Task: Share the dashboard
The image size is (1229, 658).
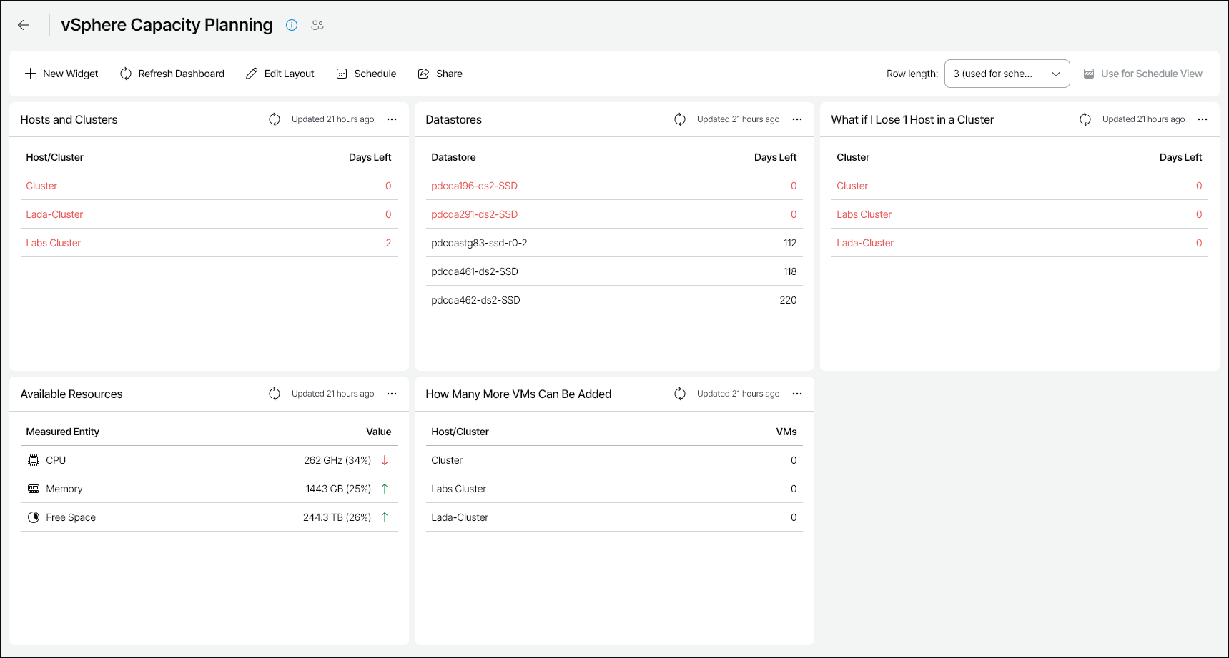Action: click(x=440, y=74)
